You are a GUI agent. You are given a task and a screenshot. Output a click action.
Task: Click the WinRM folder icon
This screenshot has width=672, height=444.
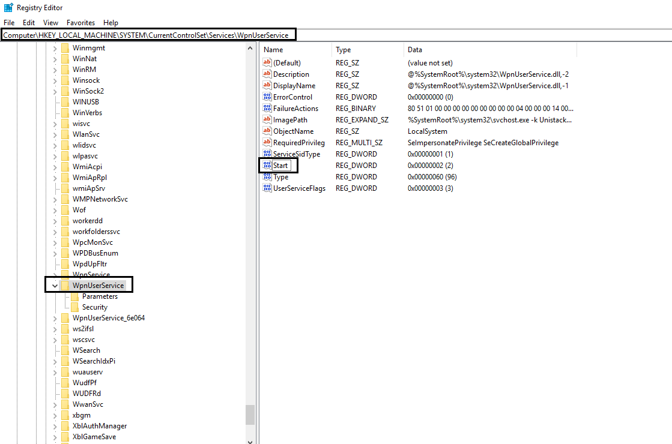(x=65, y=70)
